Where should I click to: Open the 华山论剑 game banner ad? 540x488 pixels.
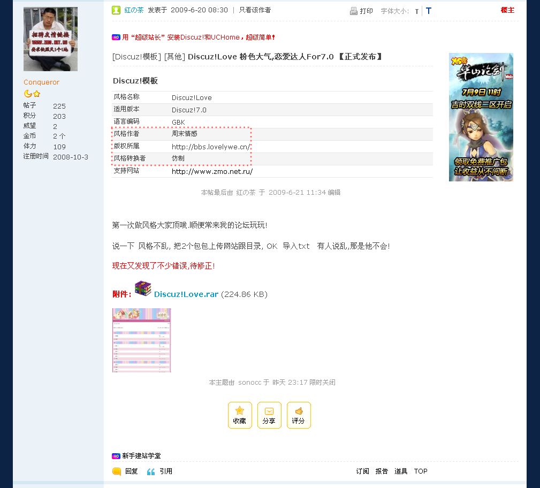[x=481, y=117]
